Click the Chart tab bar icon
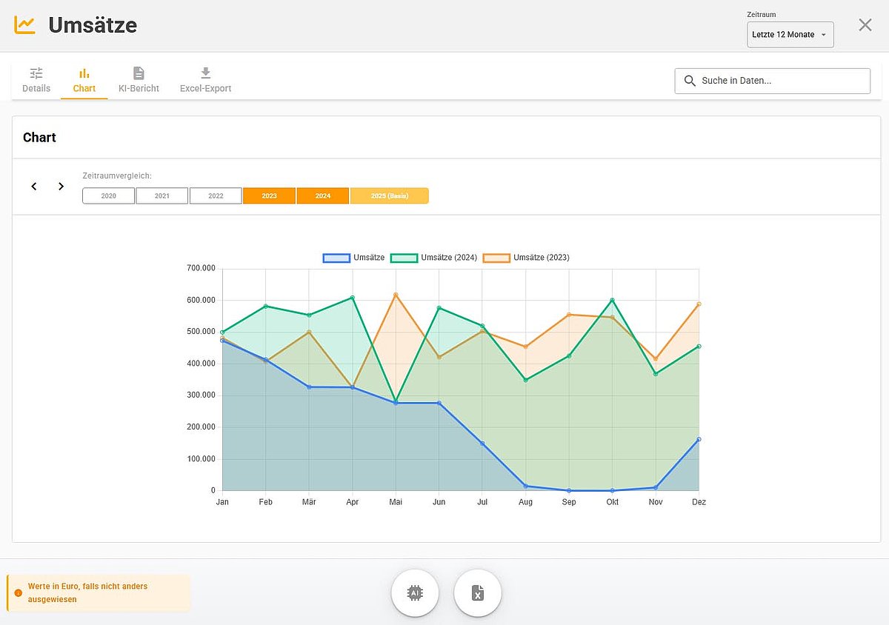The image size is (889, 625). click(84, 73)
